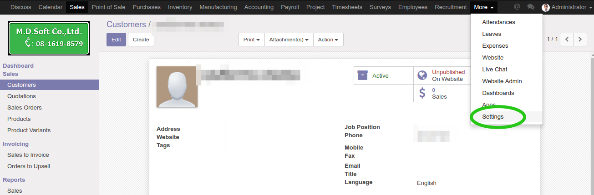594x195 pixels.
Task: Go to previous record with left chevron
Action: coord(567,40)
